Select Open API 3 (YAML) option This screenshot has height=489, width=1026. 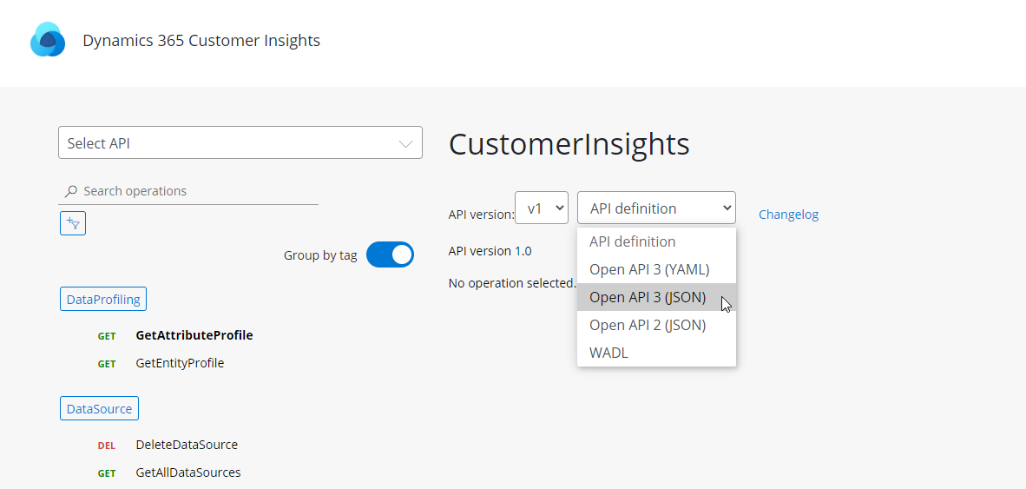tap(648, 269)
